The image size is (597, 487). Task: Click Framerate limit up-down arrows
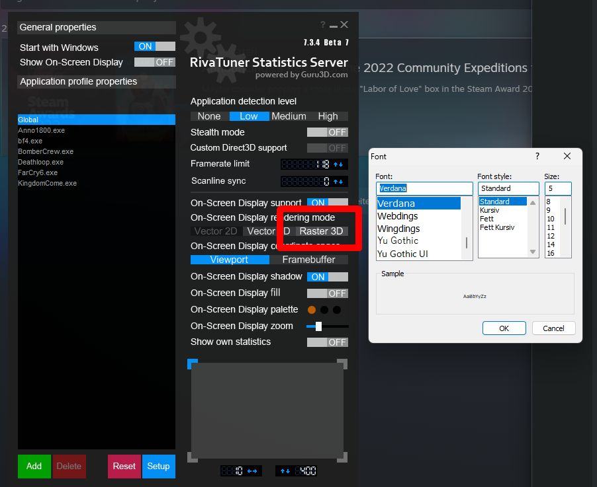tap(338, 165)
